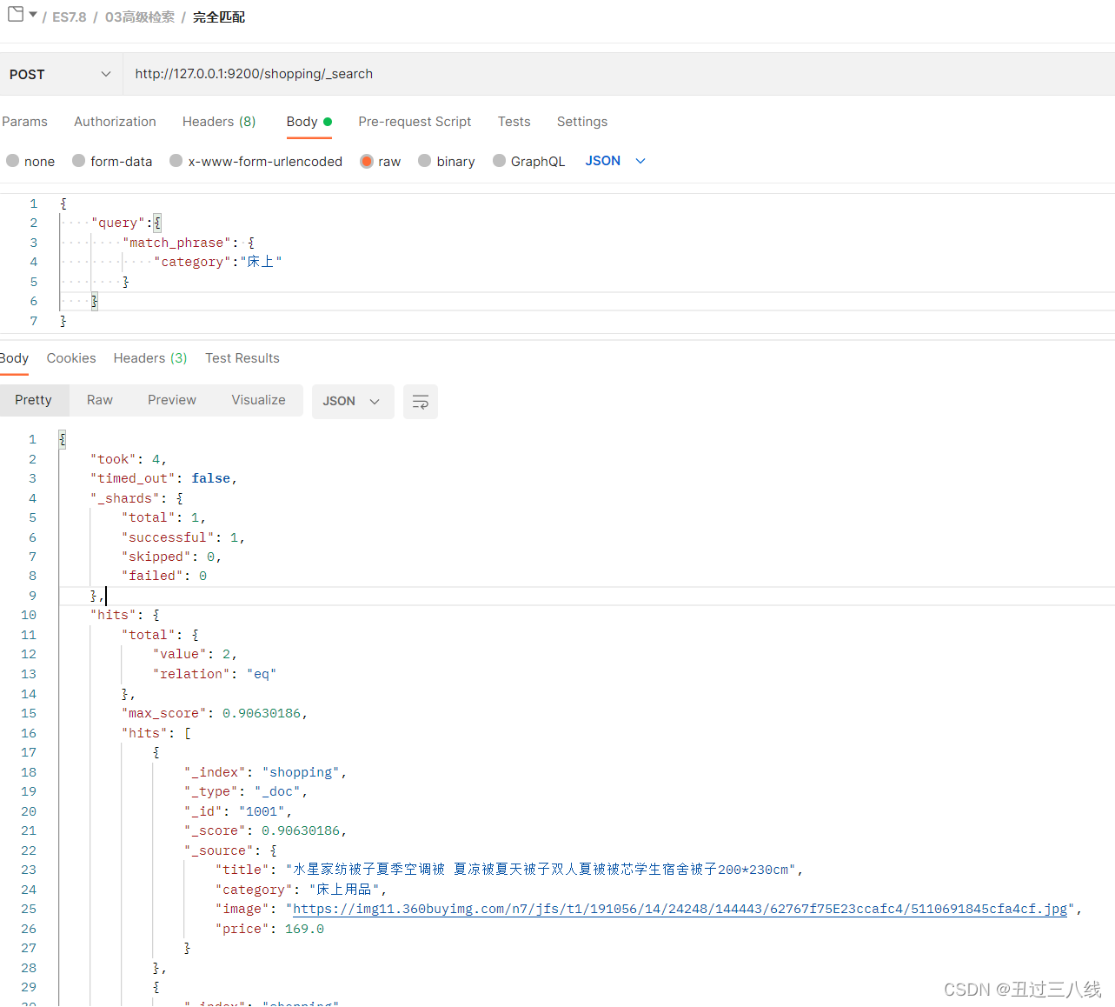This screenshot has width=1115, height=1007.
Task: Click the "timed_out": false value
Action: [211, 478]
